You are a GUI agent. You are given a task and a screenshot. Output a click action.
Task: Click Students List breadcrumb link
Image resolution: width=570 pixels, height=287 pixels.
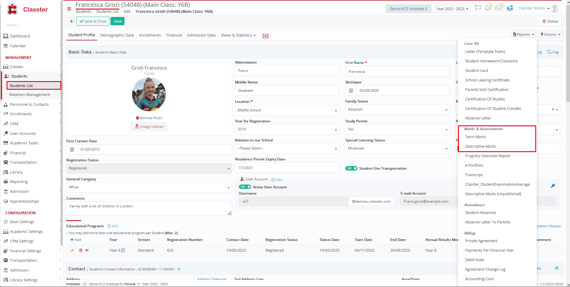tap(107, 12)
